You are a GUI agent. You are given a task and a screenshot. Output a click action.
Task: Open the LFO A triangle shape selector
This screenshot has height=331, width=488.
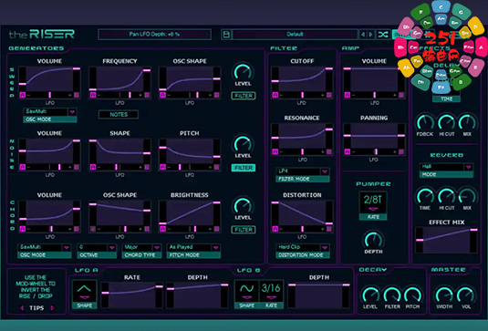point(84,294)
